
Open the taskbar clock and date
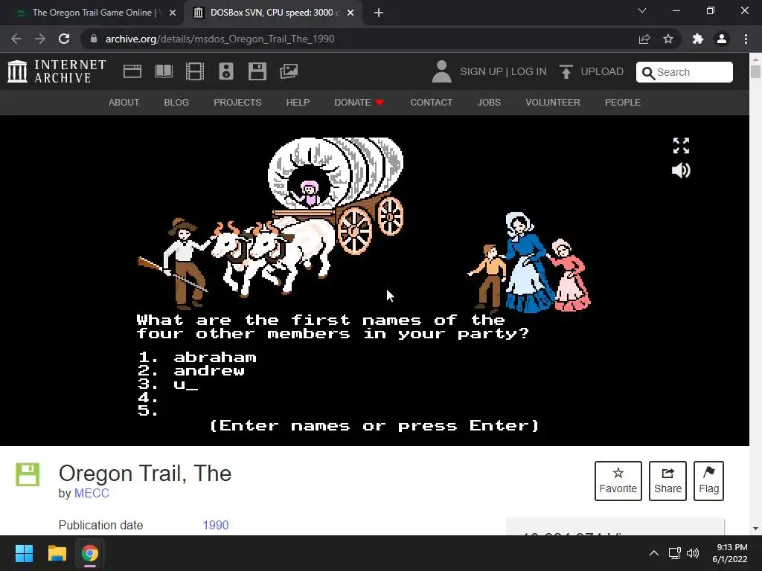point(730,553)
